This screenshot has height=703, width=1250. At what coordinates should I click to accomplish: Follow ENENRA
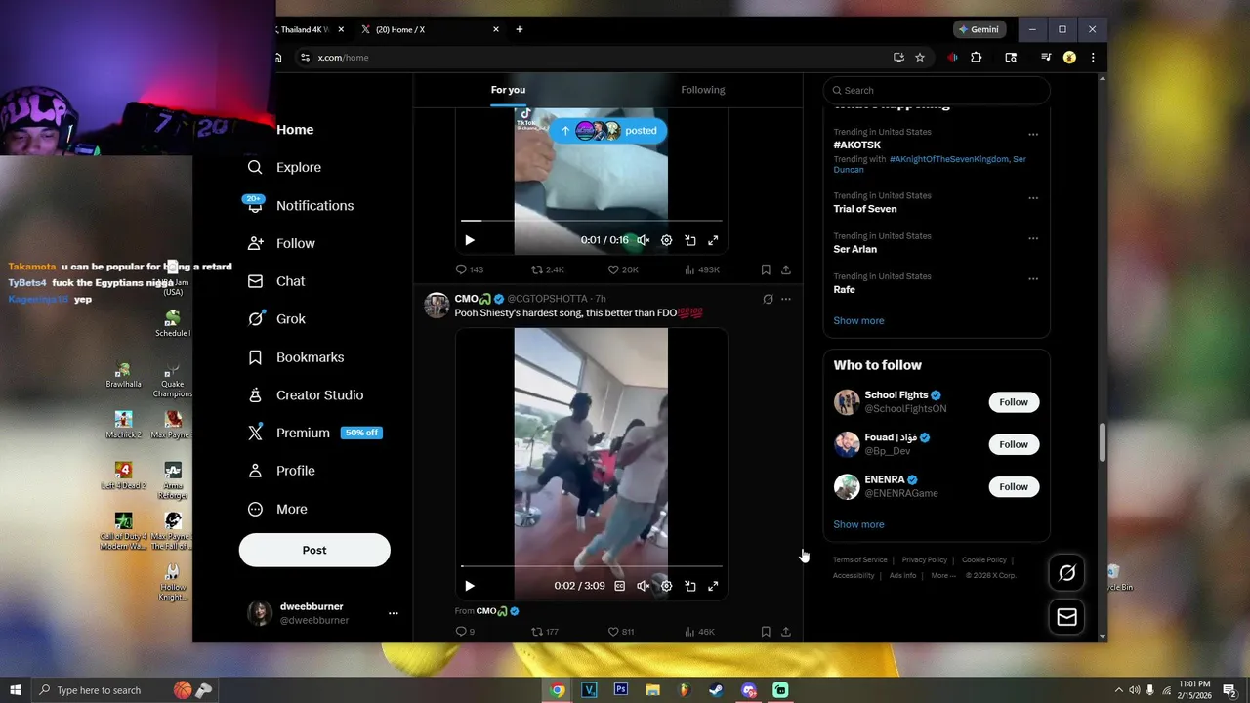[1014, 486]
